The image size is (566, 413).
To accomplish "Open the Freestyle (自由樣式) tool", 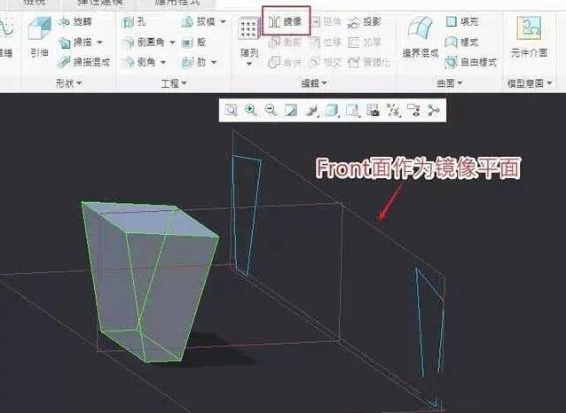I will tap(471, 62).
